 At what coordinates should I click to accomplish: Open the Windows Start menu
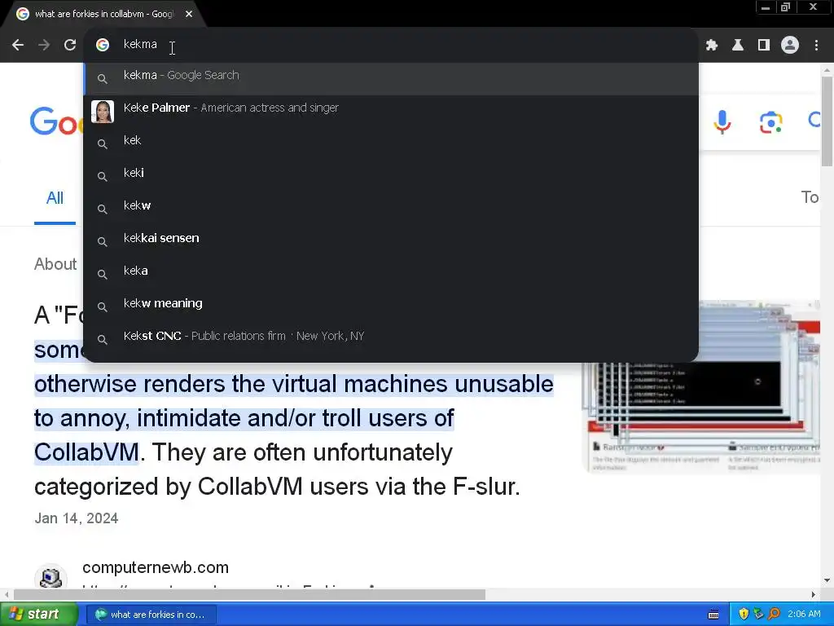pos(39,615)
